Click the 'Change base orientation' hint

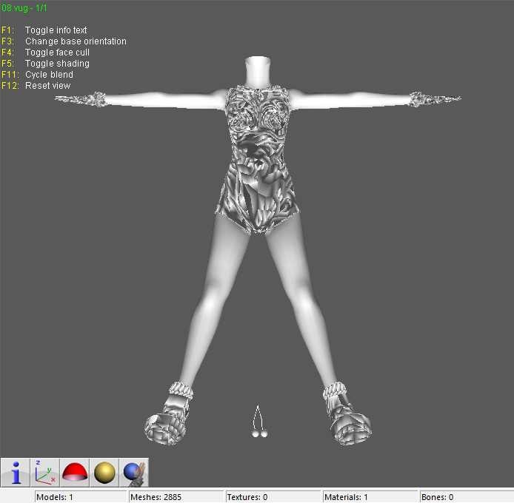click(x=76, y=41)
